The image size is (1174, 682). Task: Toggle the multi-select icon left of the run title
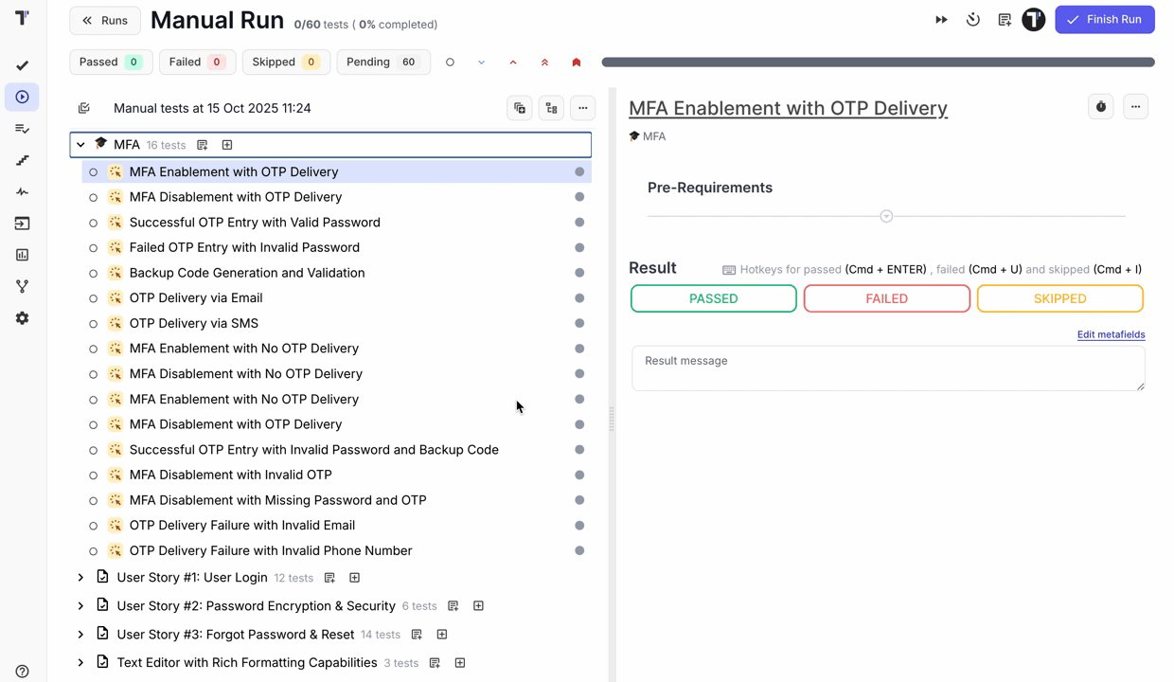84,108
